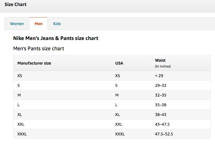Click the Manufacturer size column header
This screenshot has height=146, width=215.
click(34, 63)
